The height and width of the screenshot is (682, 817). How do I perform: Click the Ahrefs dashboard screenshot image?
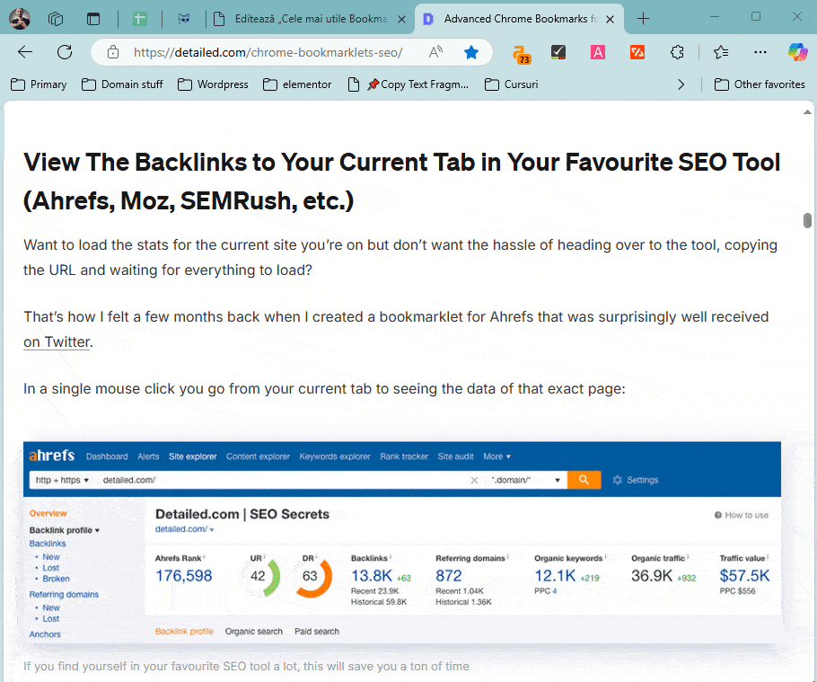pyautogui.click(x=401, y=542)
